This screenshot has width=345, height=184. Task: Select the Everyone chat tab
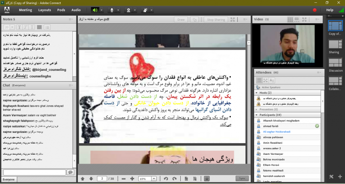pyautogui.click(x=8, y=179)
